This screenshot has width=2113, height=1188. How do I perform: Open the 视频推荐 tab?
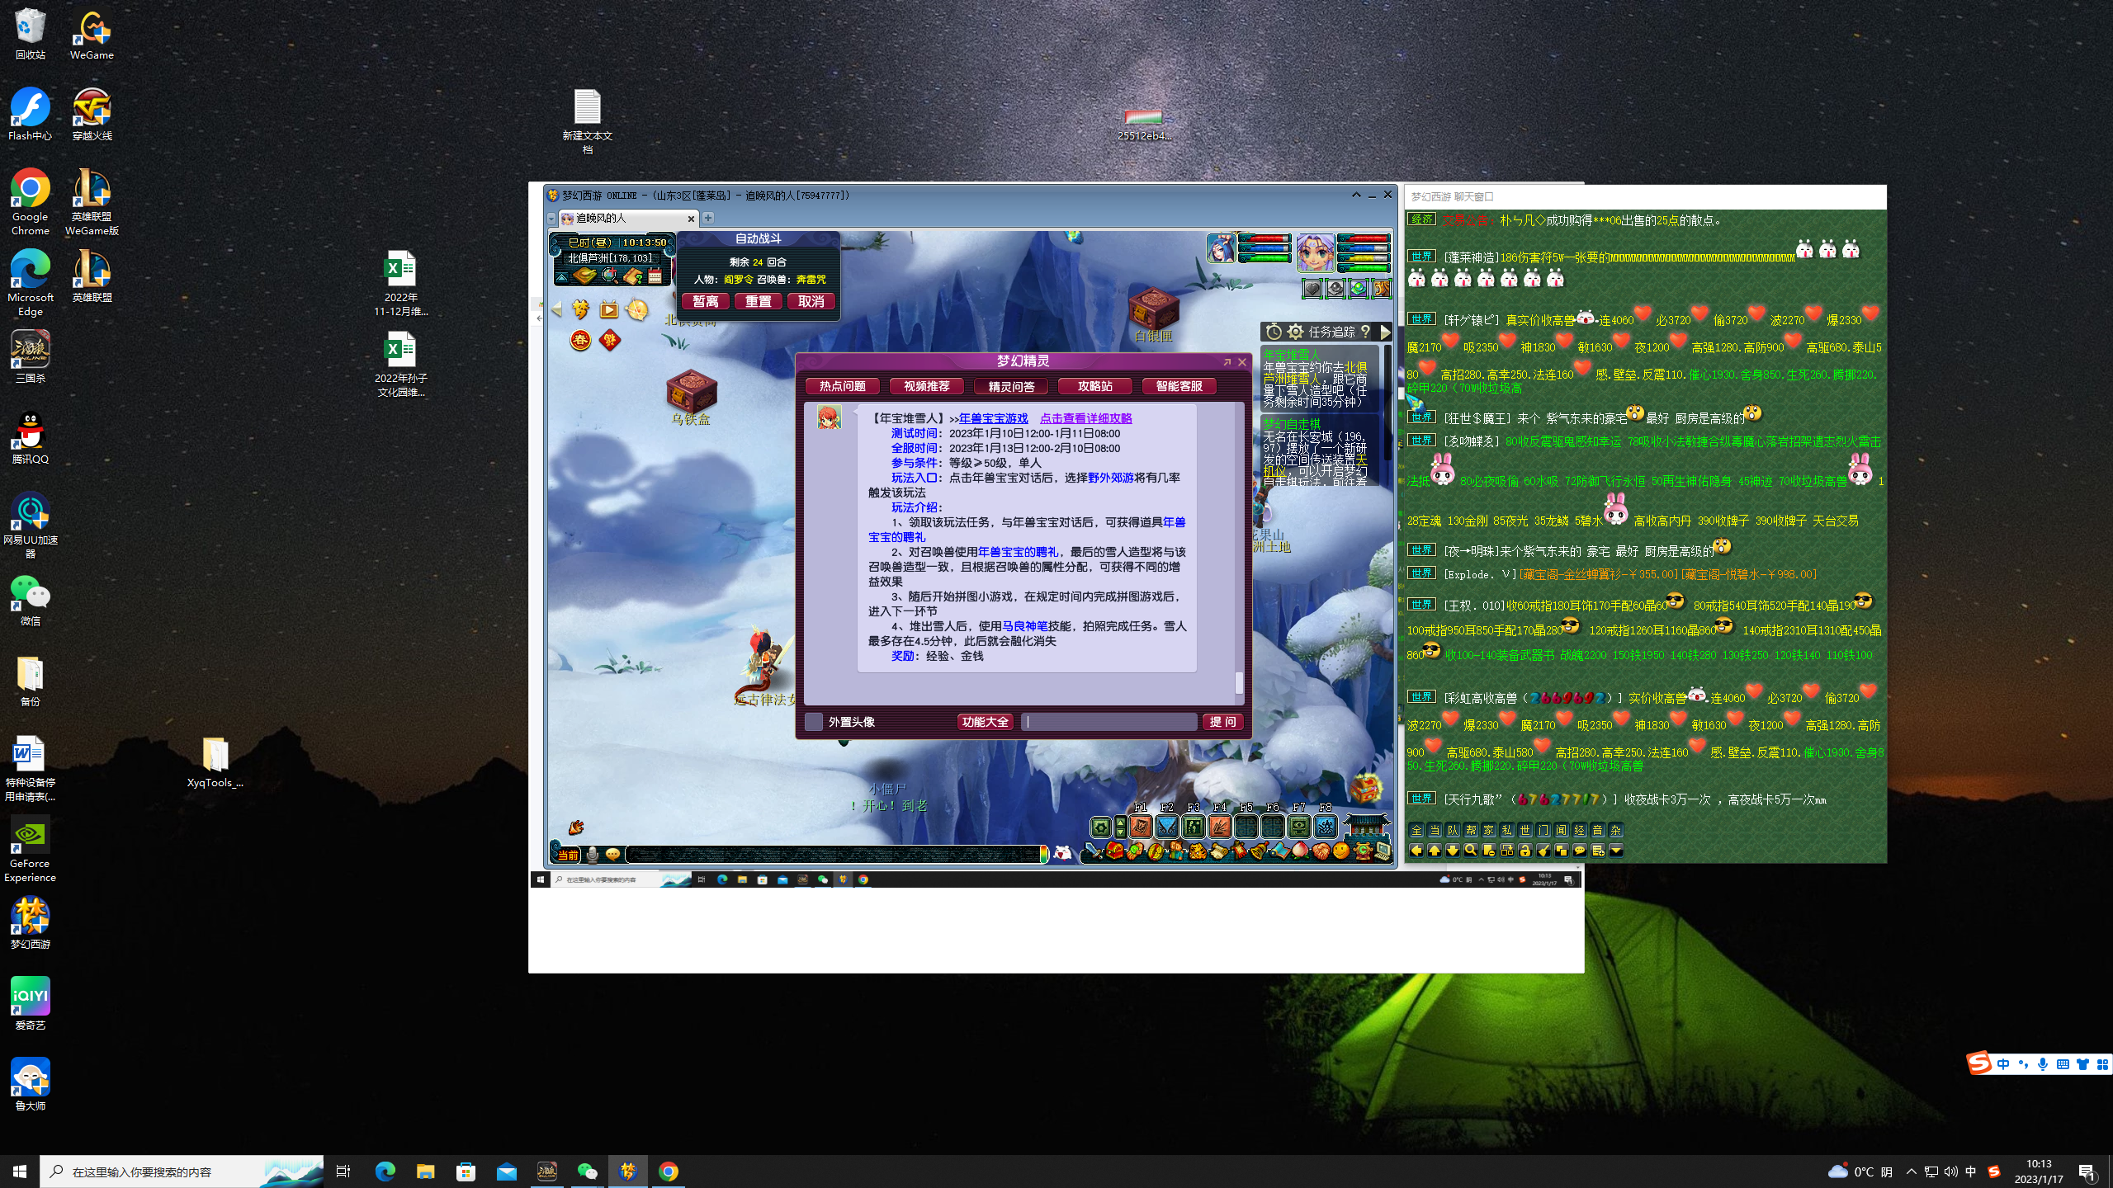coord(927,386)
